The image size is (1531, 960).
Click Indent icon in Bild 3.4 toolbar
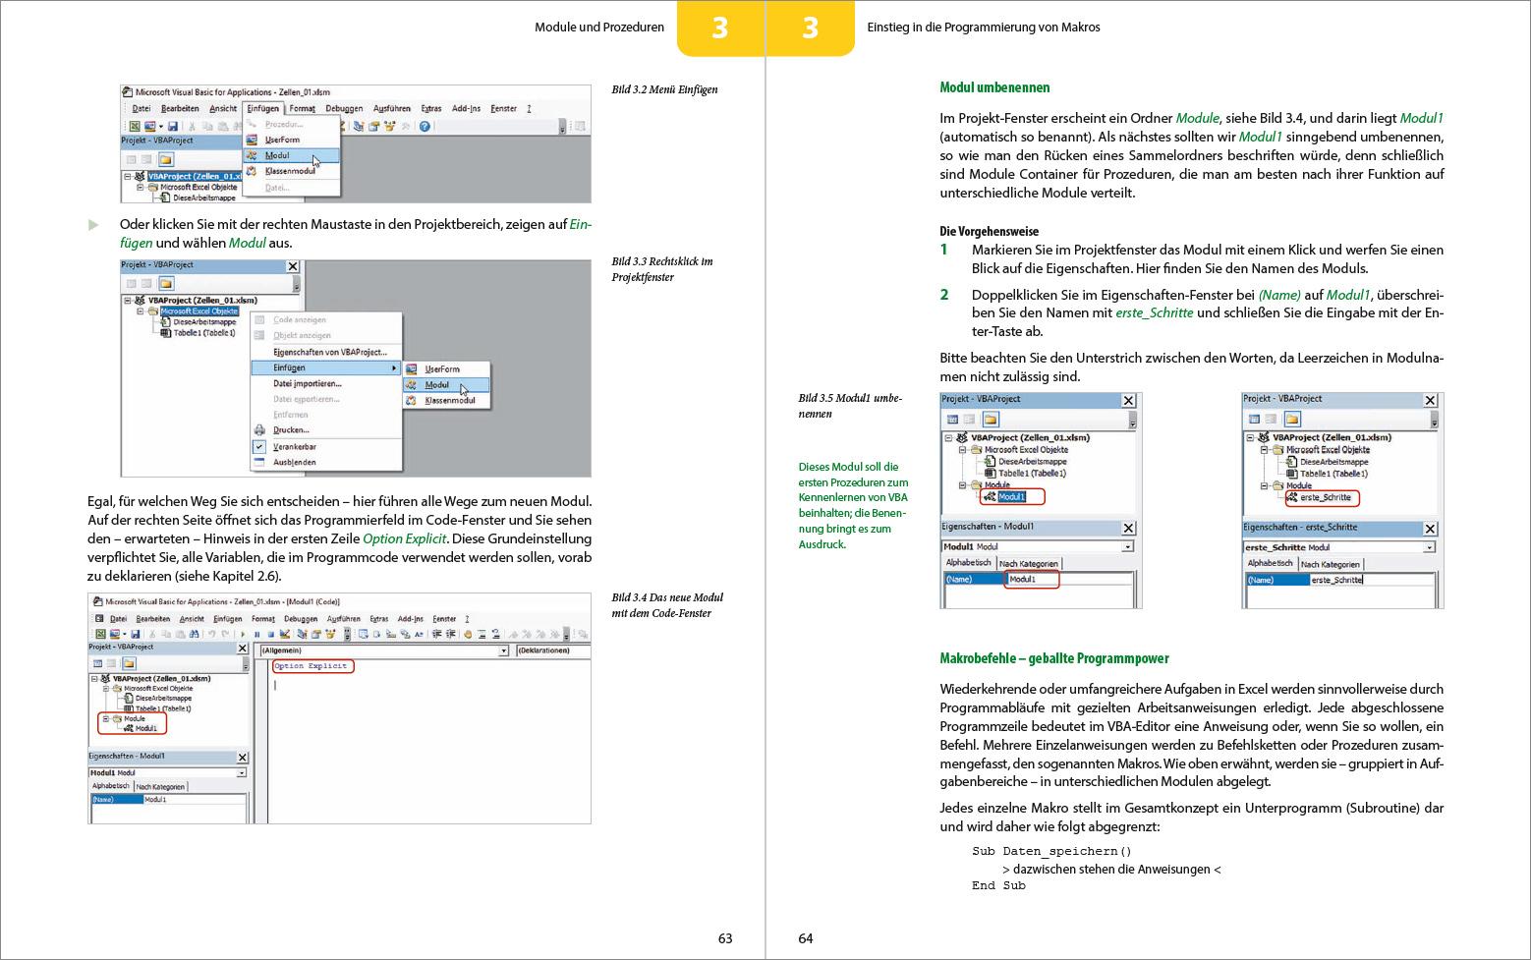pos(436,634)
